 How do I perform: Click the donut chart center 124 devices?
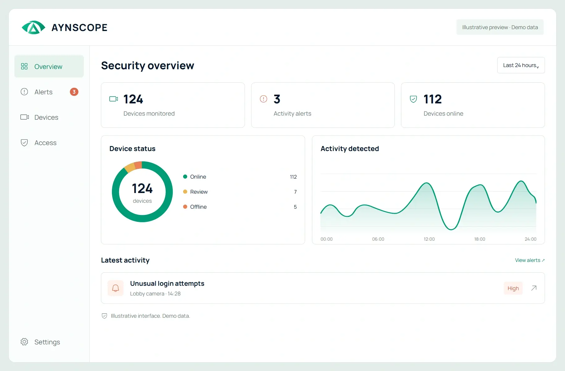[x=142, y=192]
